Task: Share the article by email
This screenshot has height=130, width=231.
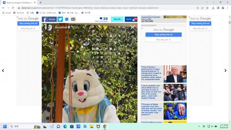Action: pos(73,19)
